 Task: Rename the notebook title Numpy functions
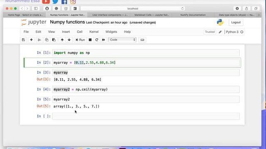click(67, 22)
